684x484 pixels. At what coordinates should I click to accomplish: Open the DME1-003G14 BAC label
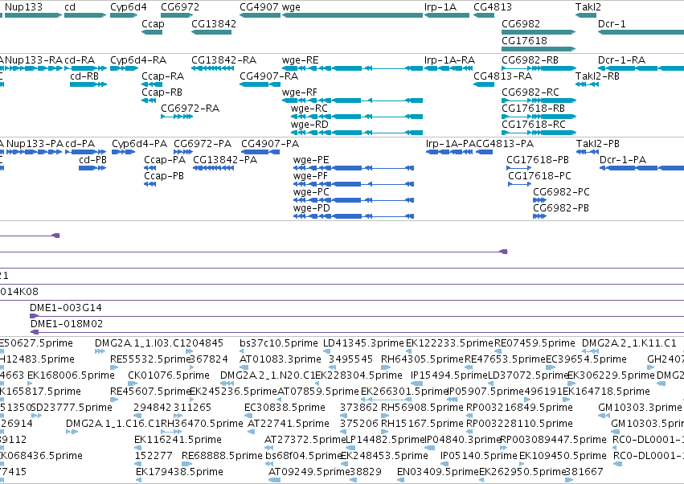coord(65,308)
